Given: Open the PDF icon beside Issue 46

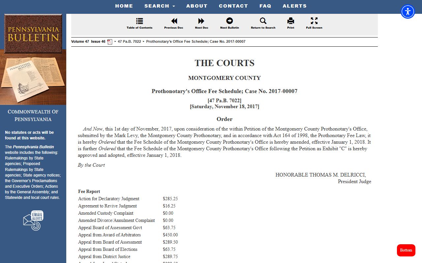Looking at the screenshot, I should click(x=110, y=42).
